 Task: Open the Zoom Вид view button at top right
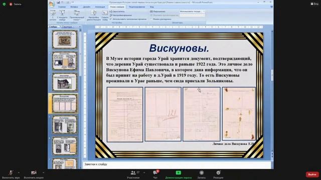click(x=314, y=4)
